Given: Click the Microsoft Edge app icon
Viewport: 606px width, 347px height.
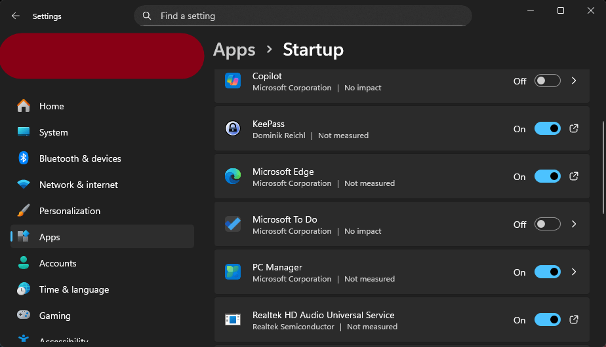Looking at the screenshot, I should (233, 176).
